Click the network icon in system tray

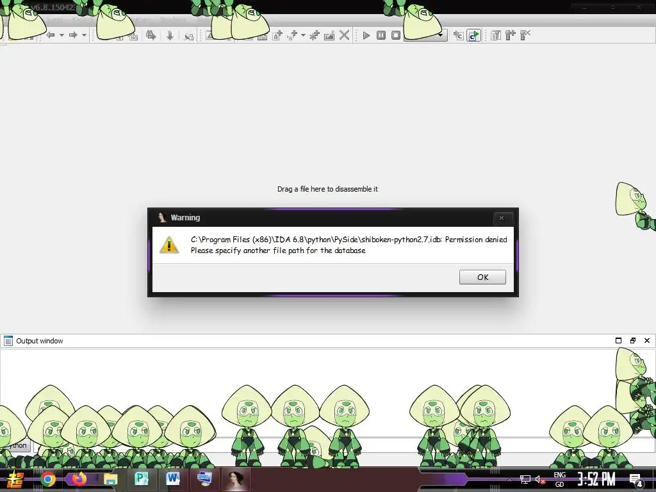(525, 479)
